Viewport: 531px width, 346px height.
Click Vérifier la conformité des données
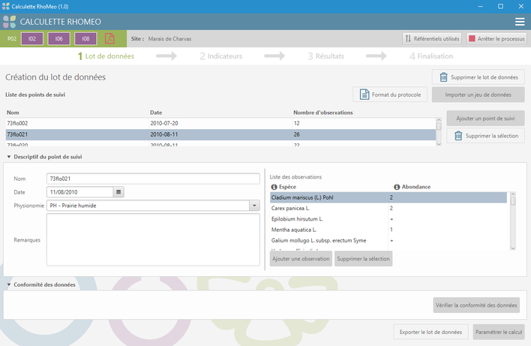click(x=476, y=305)
